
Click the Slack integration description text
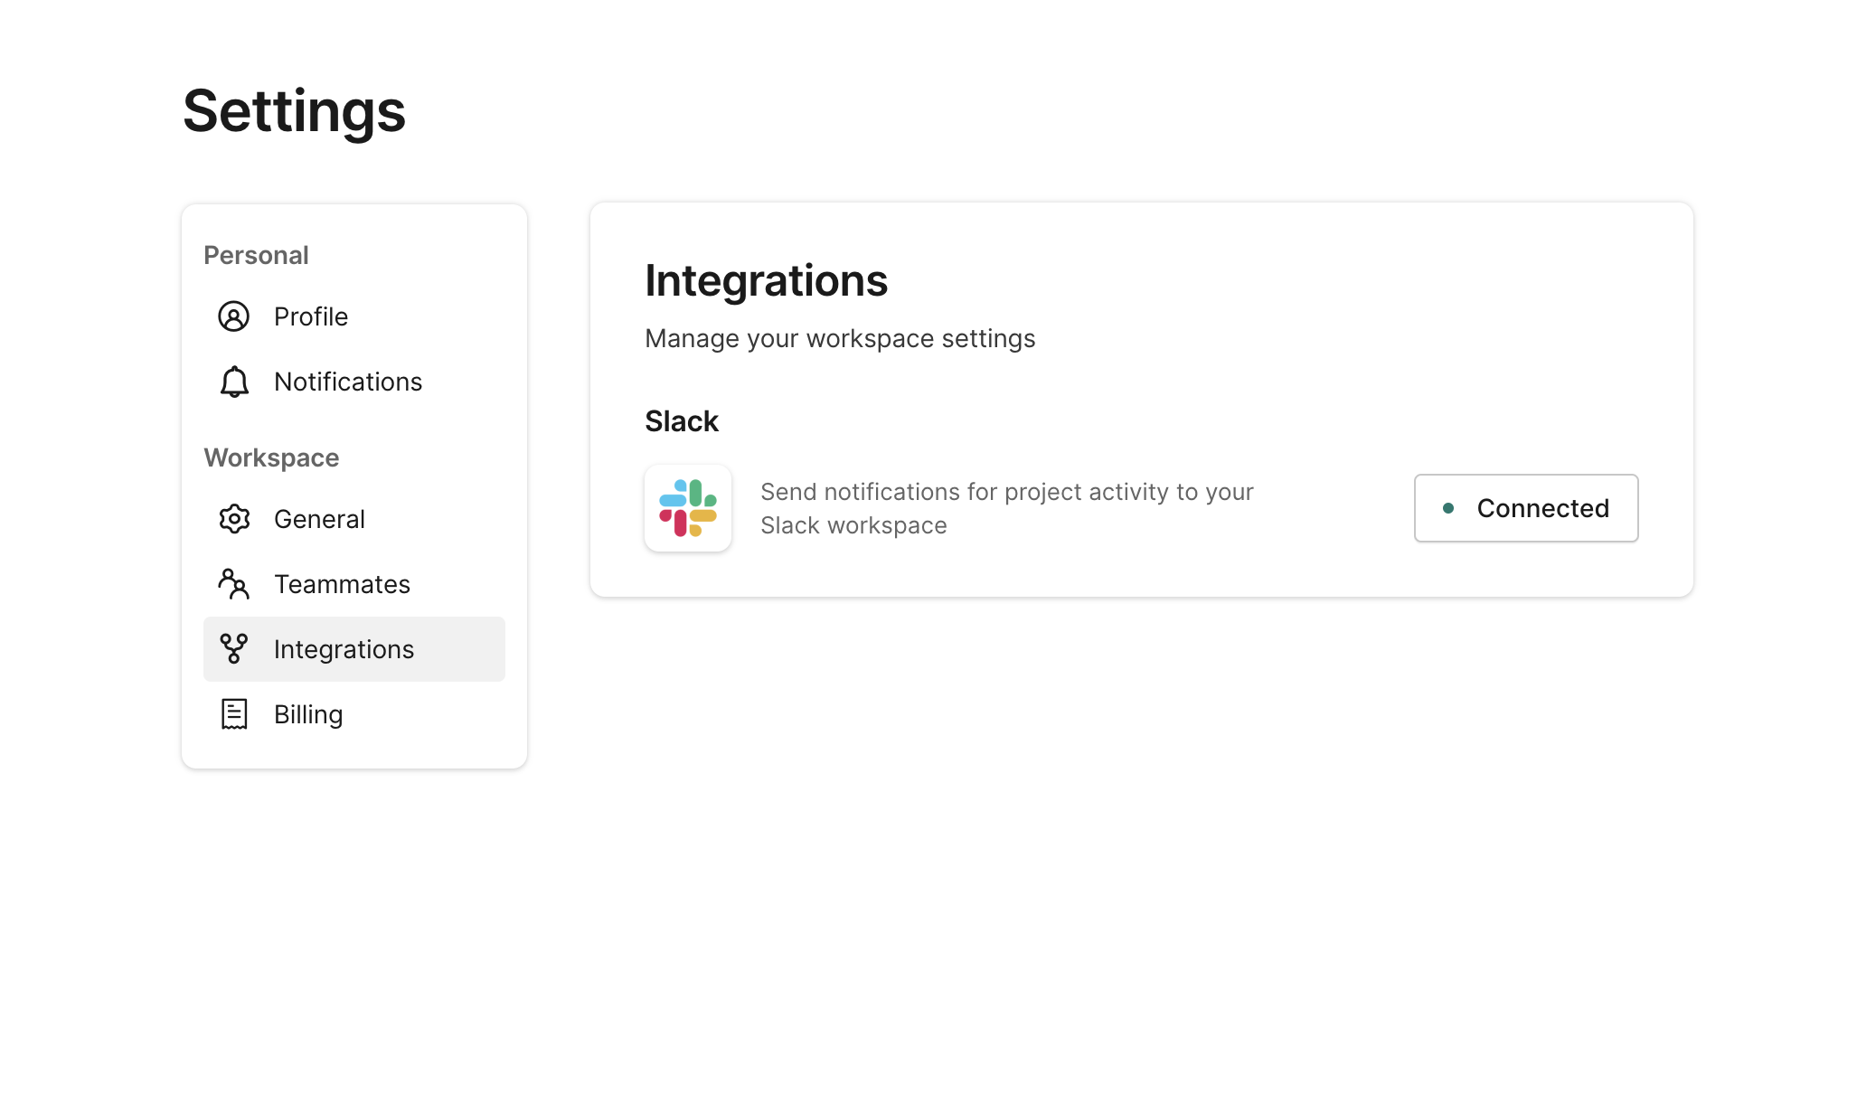pyautogui.click(x=1006, y=508)
